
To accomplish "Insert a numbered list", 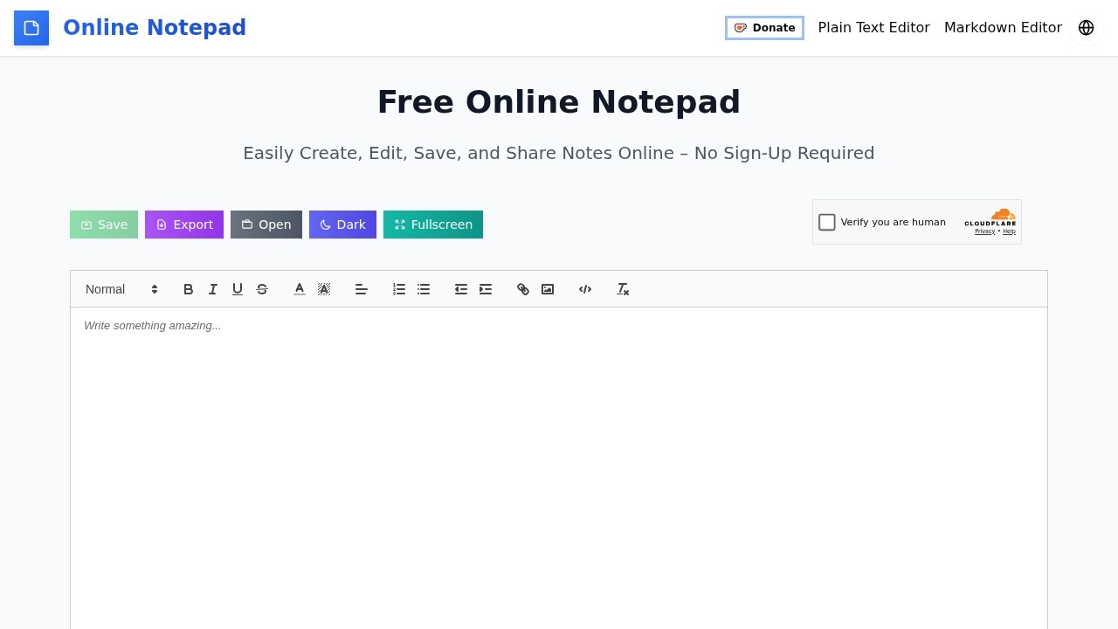I will point(399,289).
